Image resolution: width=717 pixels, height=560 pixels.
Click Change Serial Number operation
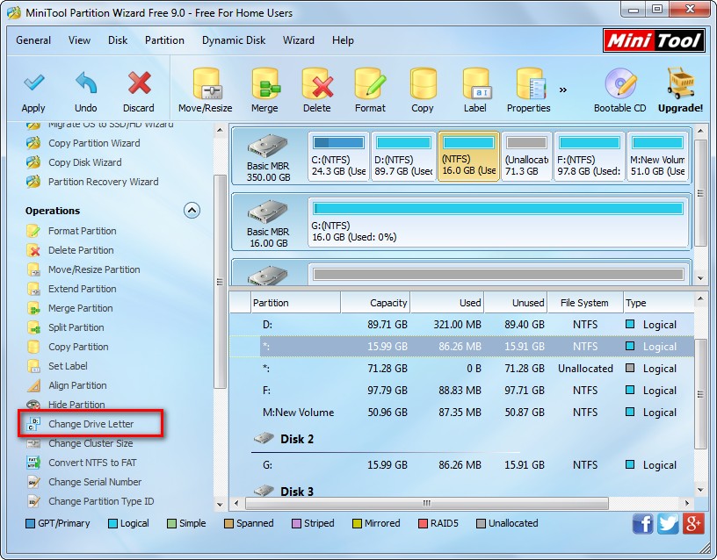point(95,482)
